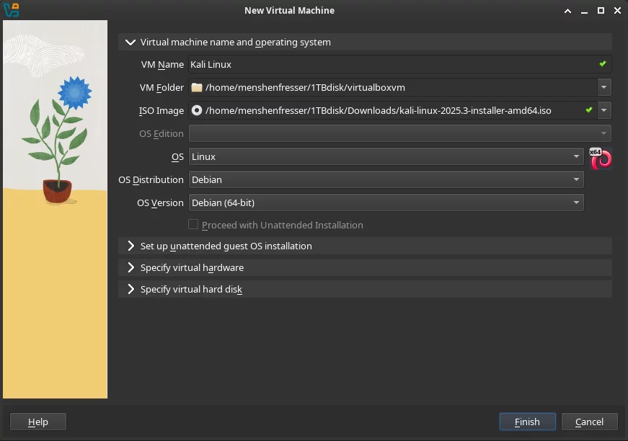This screenshot has height=441, width=628.
Task: Enable Proceed with Unattended Installation checkbox
Action: pos(193,225)
